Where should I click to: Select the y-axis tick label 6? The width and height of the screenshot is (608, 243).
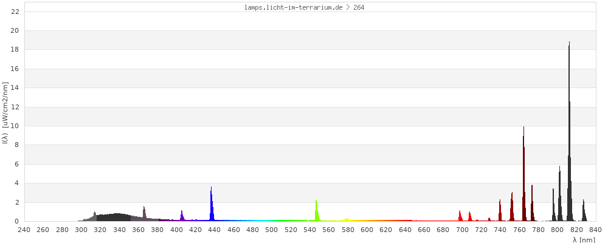point(17,164)
